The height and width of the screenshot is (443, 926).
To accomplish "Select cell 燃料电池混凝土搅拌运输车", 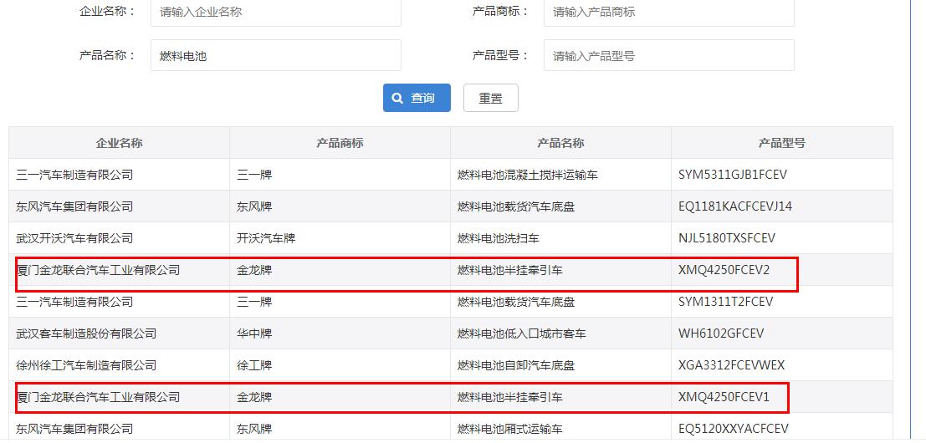I will pos(560,175).
